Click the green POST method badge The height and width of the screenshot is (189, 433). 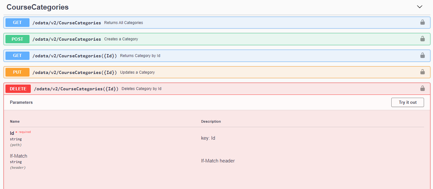[17, 39]
